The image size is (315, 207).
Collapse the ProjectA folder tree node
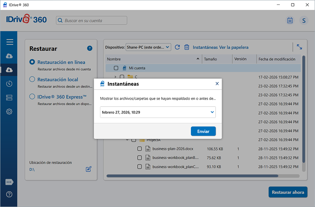click(127, 140)
